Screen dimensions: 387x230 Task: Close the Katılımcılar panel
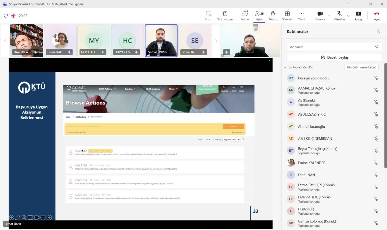378,31
